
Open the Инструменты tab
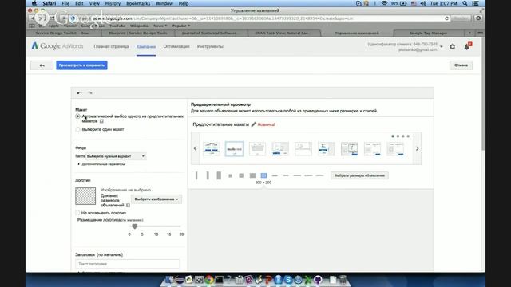click(210, 46)
